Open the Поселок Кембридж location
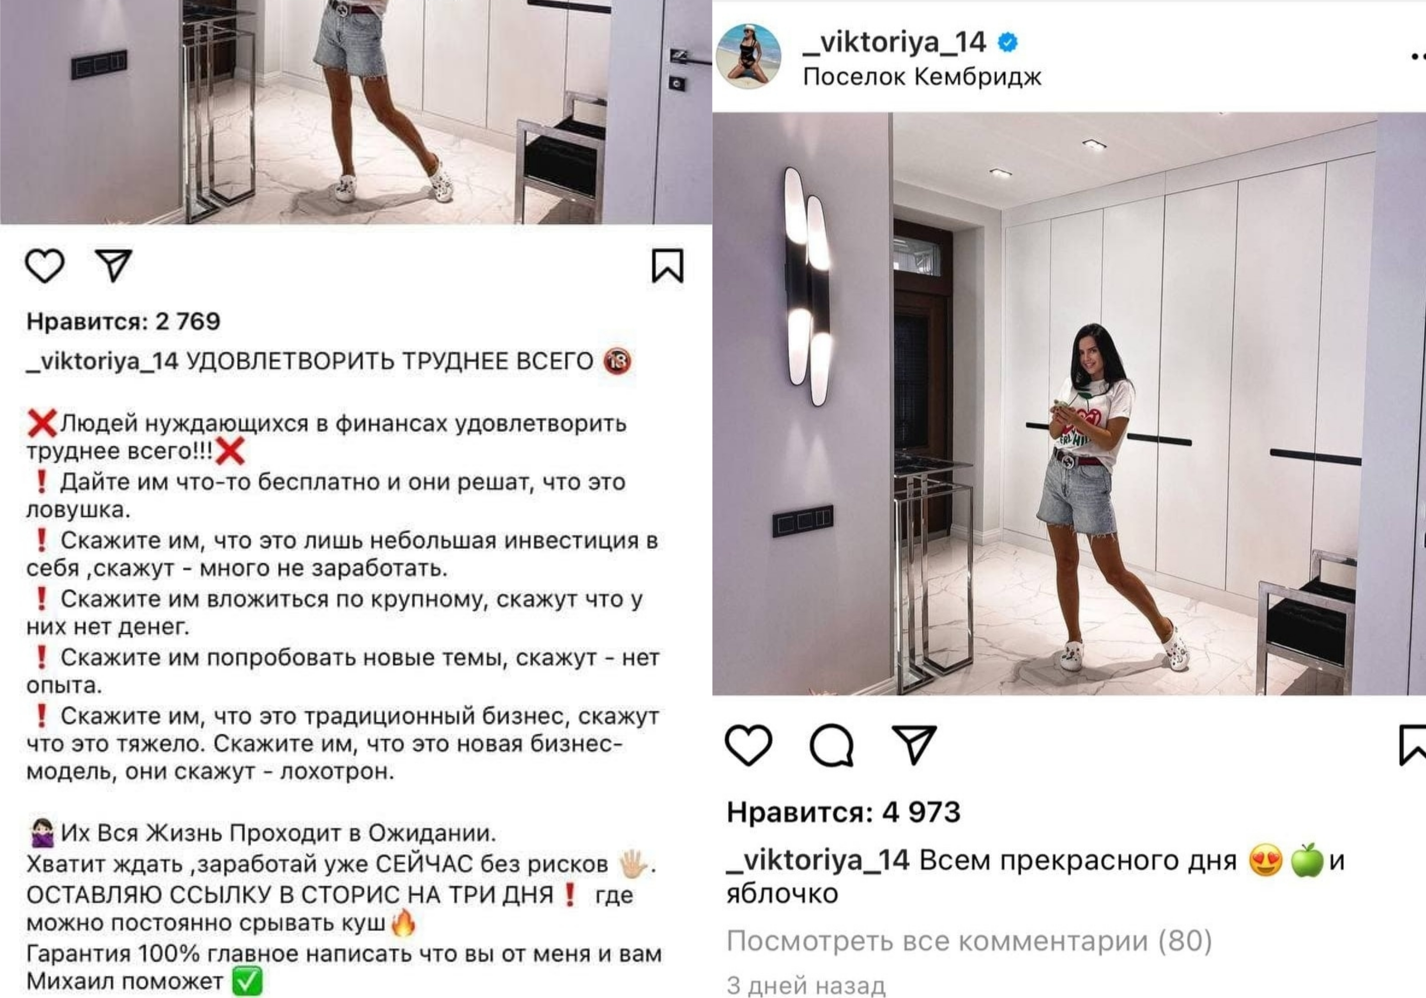Image resolution: width=1426 pixels, height=998 pixels. coord(922,77)
